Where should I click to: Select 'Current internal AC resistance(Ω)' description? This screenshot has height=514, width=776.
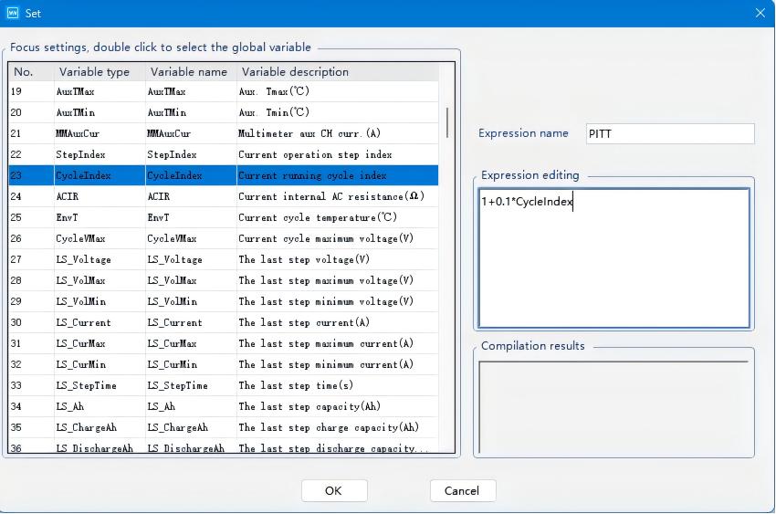point(338,196)
